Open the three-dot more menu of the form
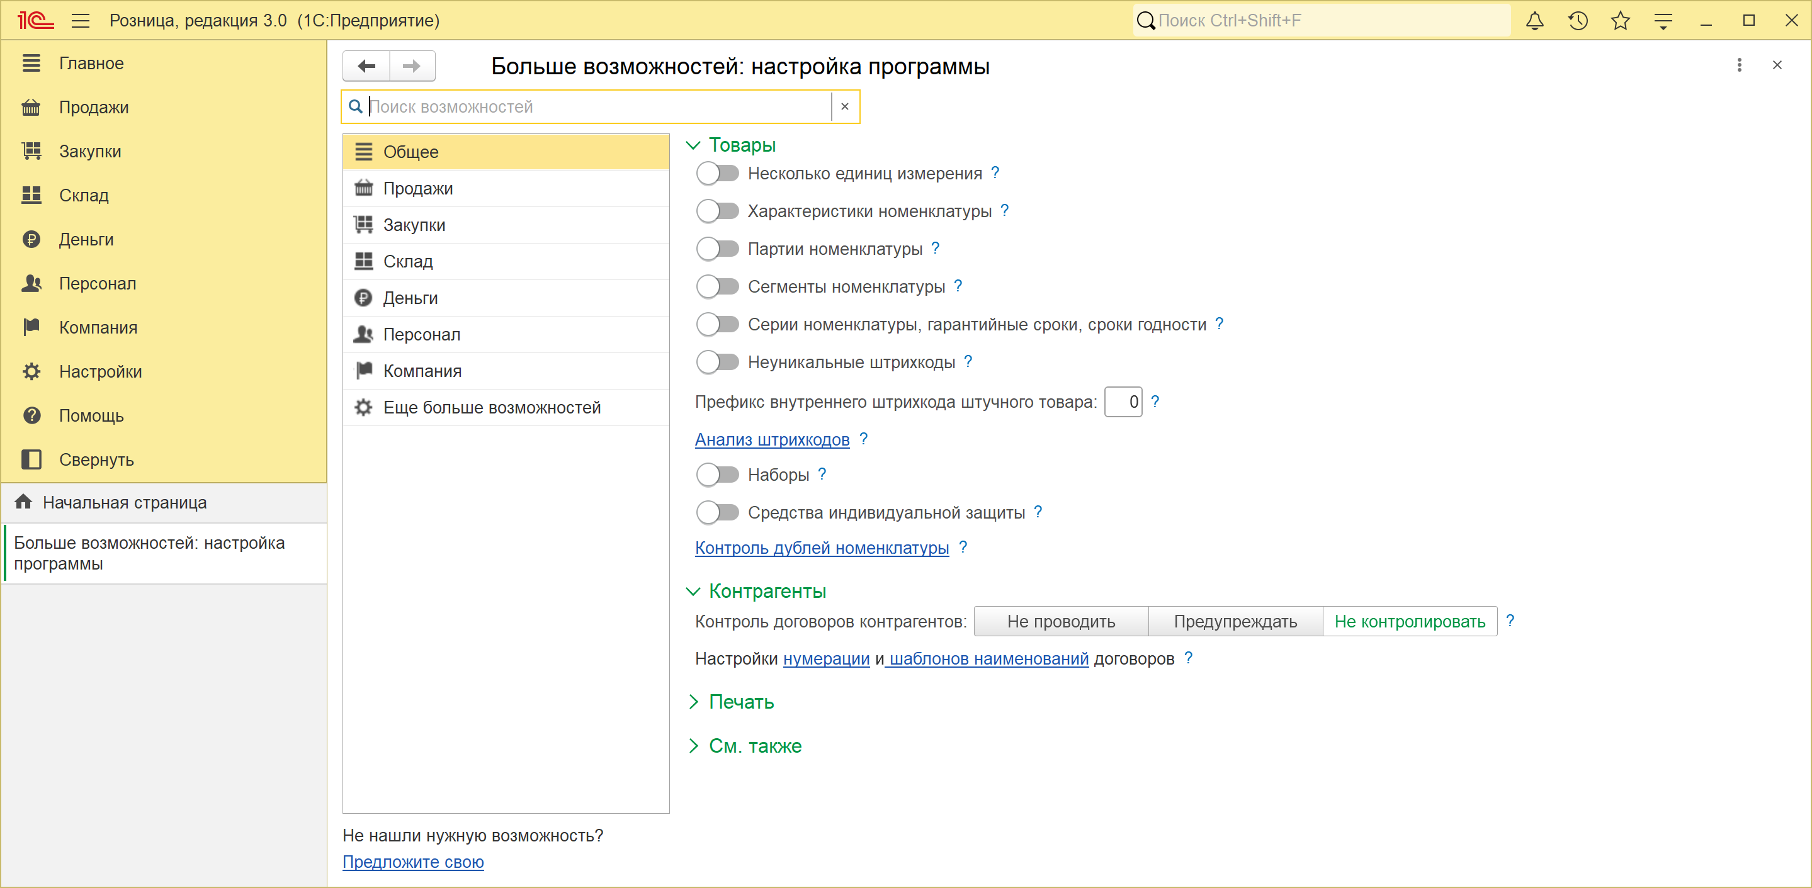 (1740, 65)
